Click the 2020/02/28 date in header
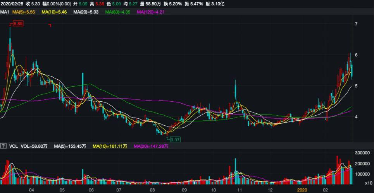This screenshot has width=374, height=193. pos(12,4)
